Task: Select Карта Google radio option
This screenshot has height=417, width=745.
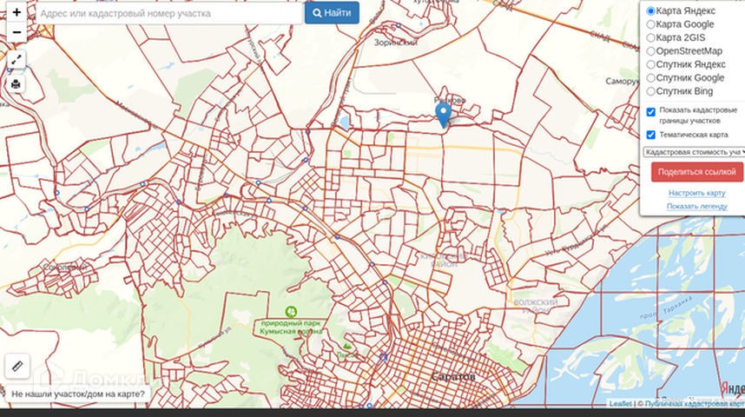Action: [x=651, y=24]
